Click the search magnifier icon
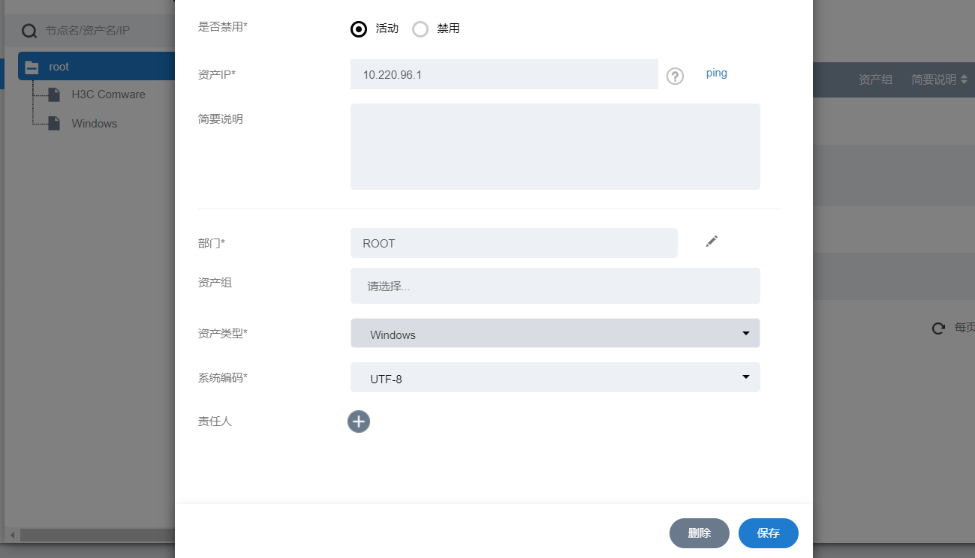 29,31
